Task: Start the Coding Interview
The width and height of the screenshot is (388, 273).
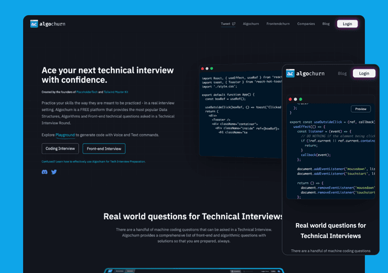Action: point(60,149)
